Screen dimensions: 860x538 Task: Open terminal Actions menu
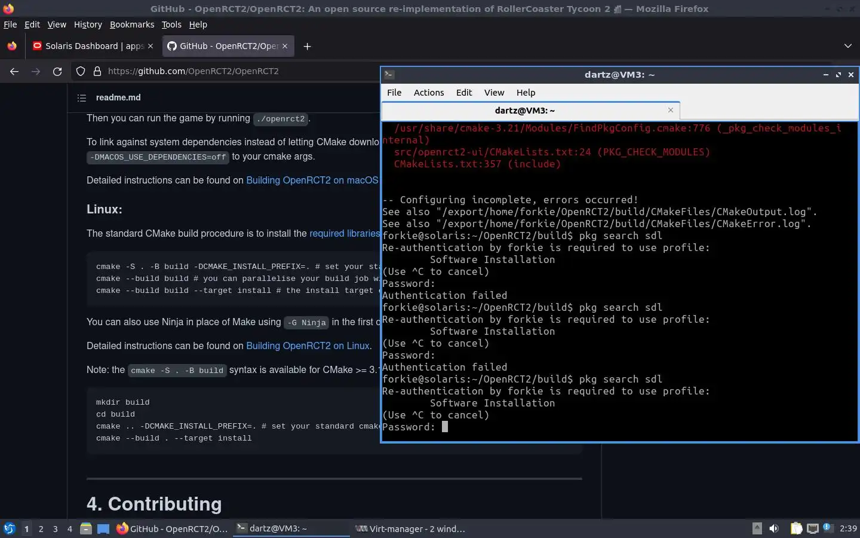(x=429, y=93)
